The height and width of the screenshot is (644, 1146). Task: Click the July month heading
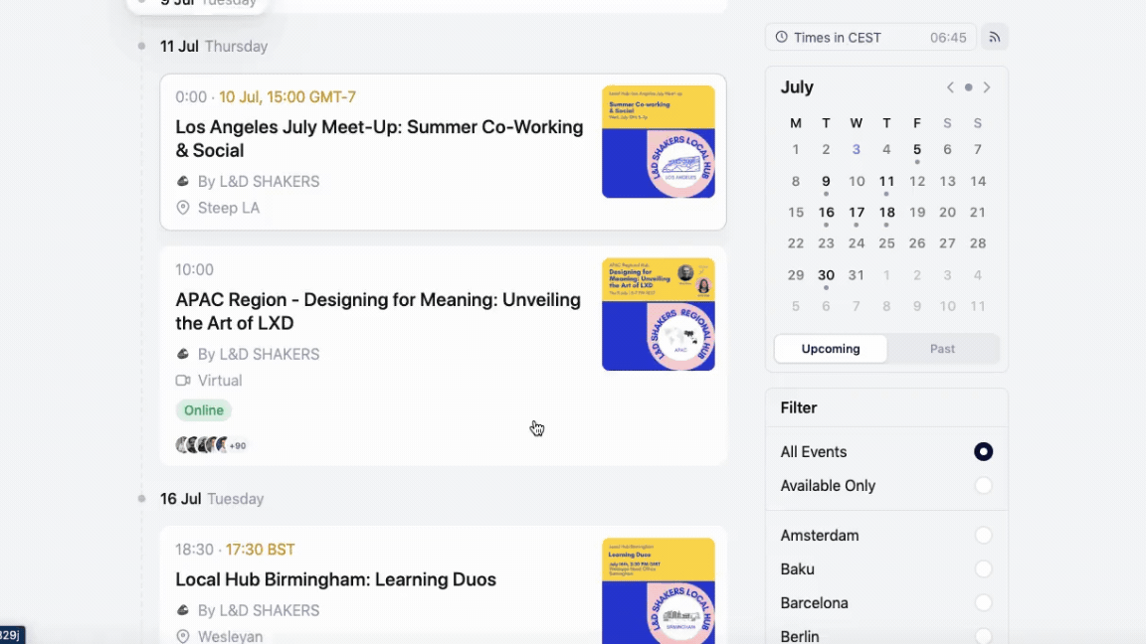(797, 87)
